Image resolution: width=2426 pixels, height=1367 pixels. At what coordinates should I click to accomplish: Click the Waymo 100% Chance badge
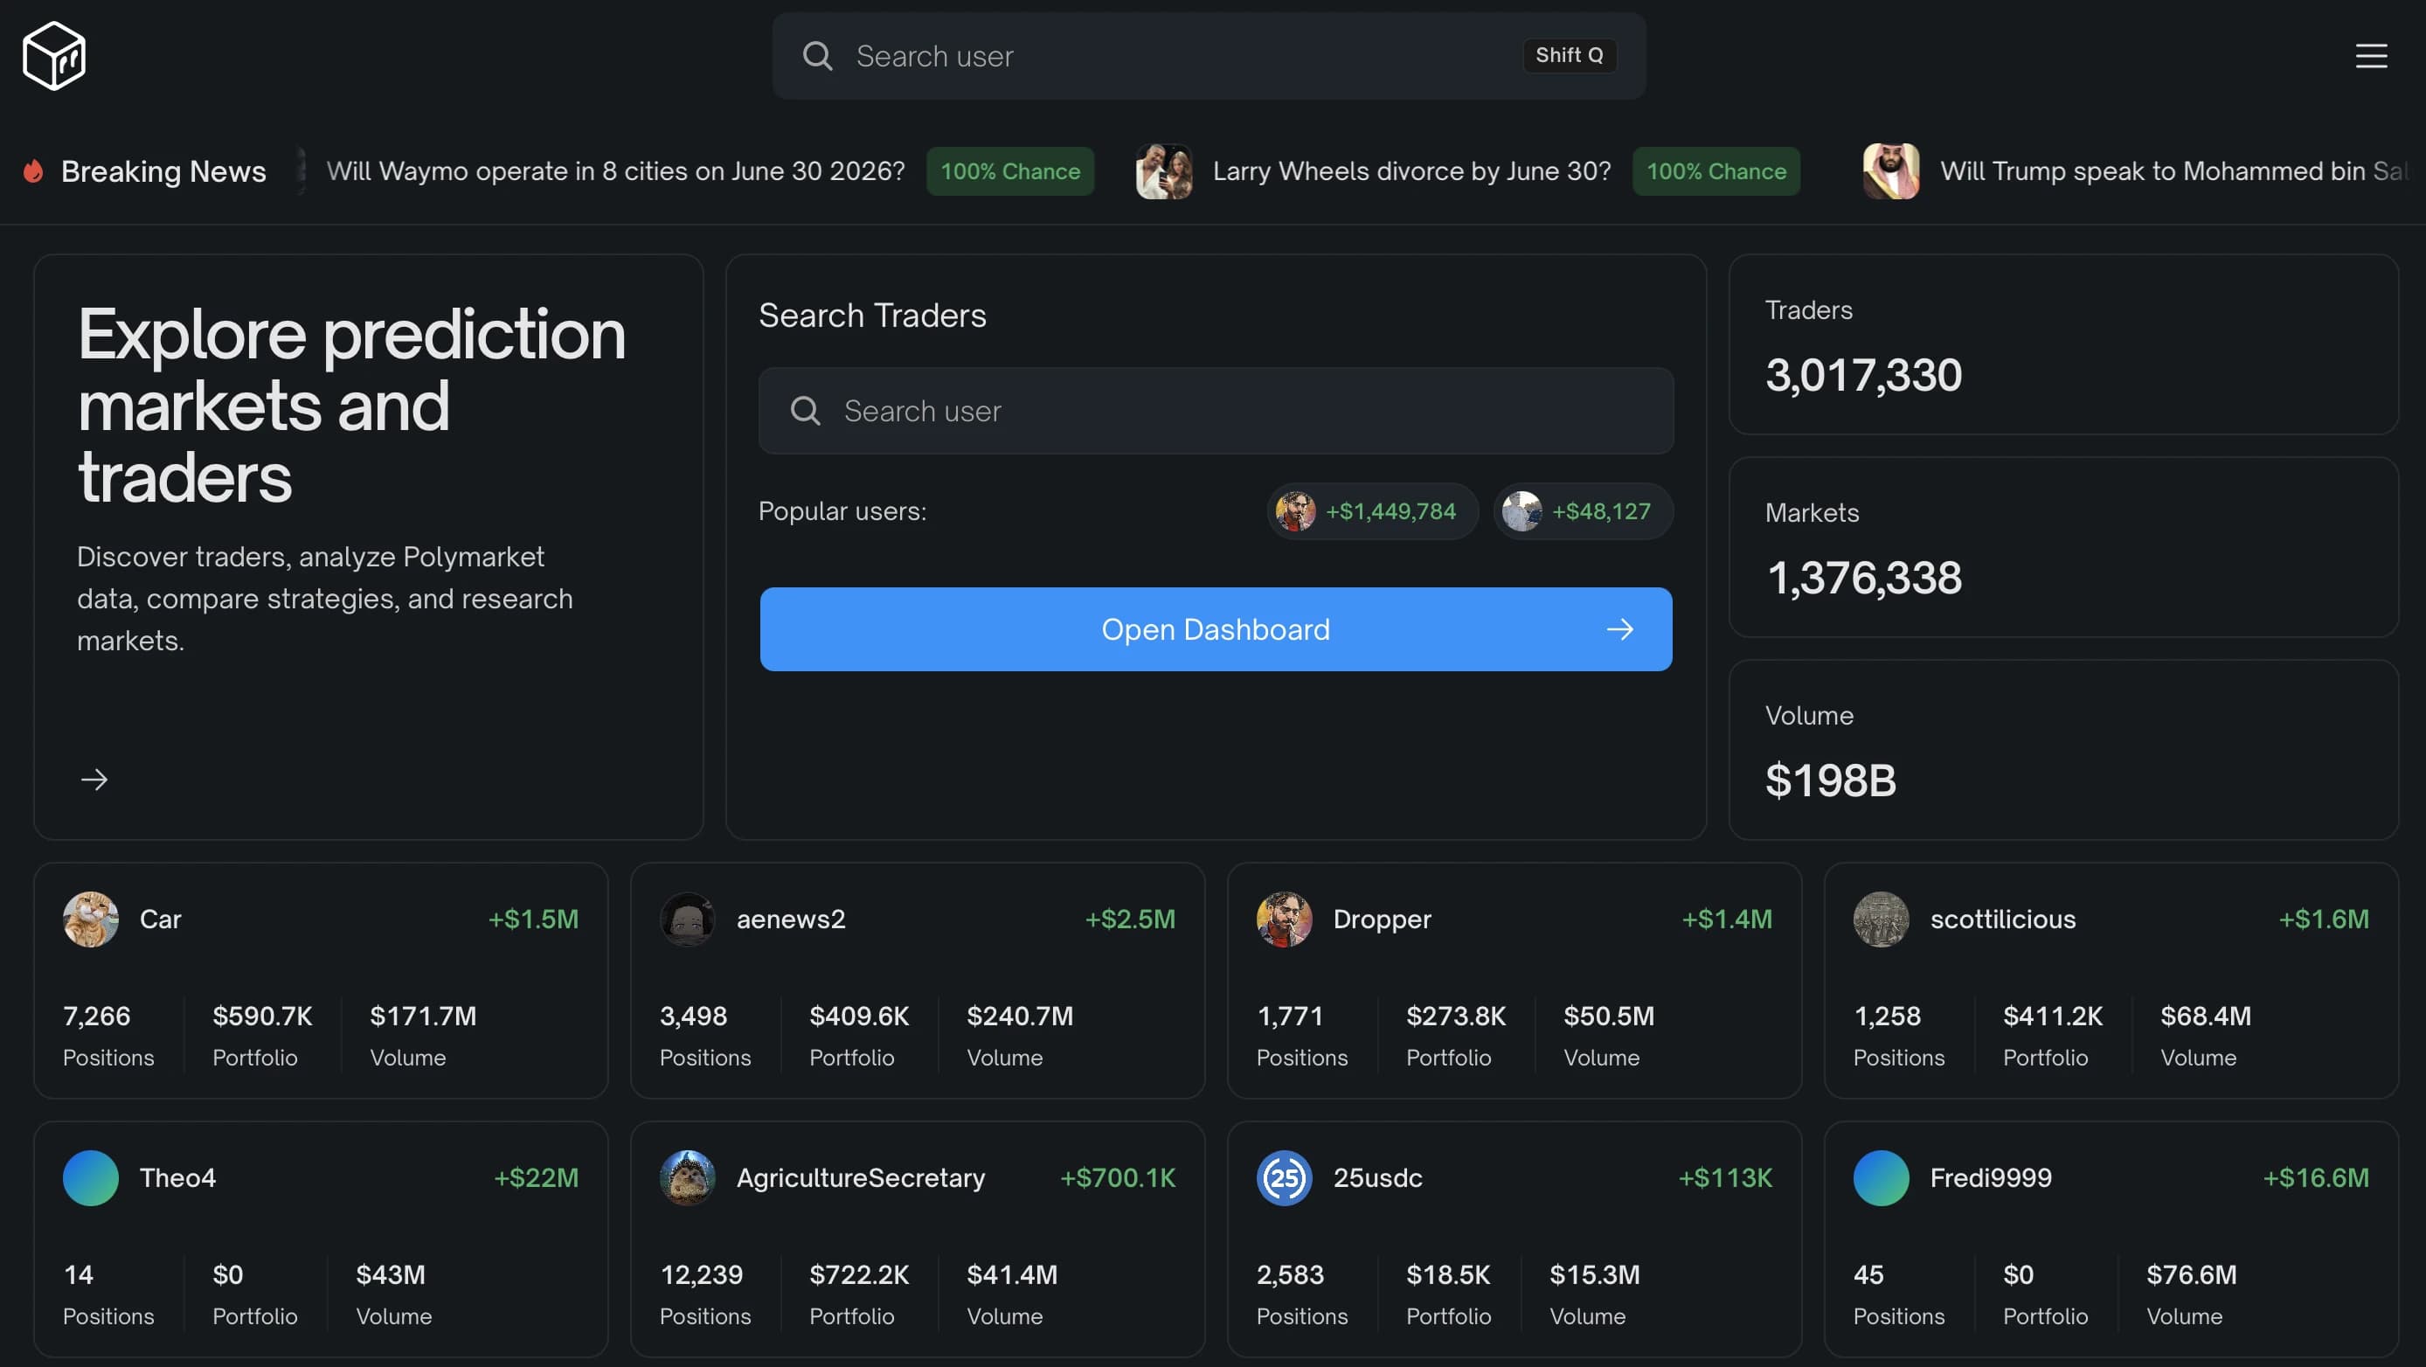tap(1009, 170)
